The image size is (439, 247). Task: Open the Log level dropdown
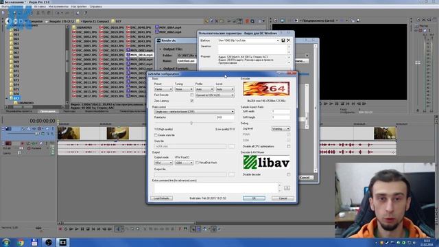coord(281,129)
